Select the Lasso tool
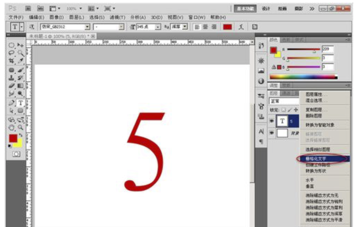The width and height of the screenshot is (356, 227). (x=11, y=53)
